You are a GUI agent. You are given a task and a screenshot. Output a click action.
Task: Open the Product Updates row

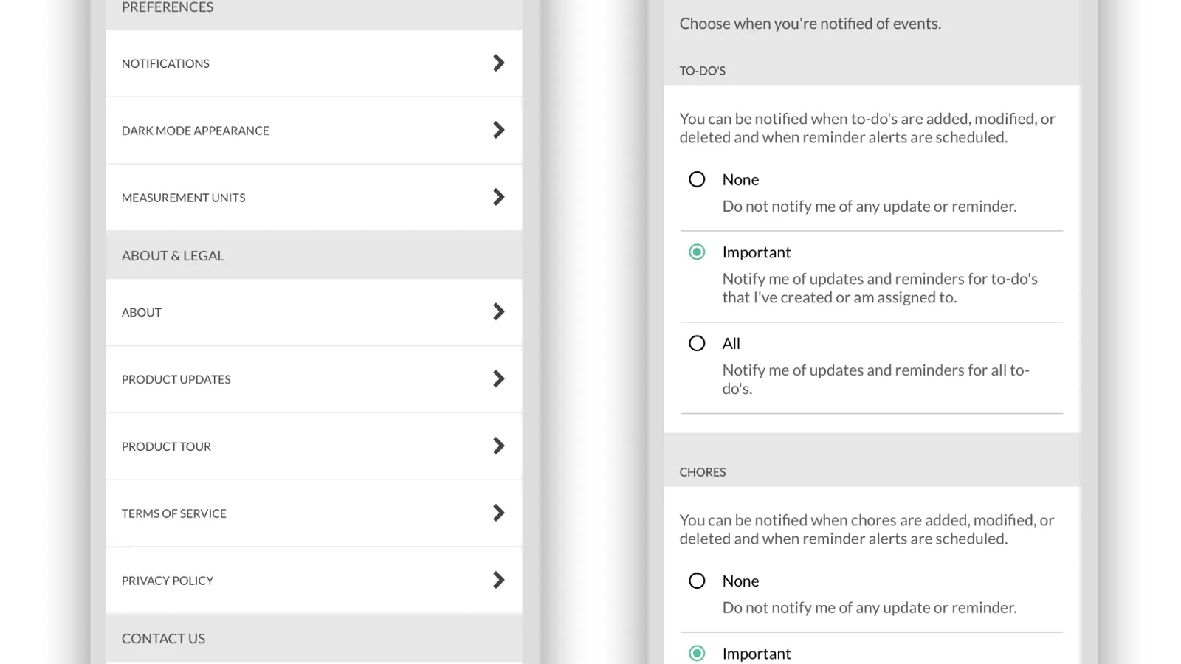click(314, 379)
